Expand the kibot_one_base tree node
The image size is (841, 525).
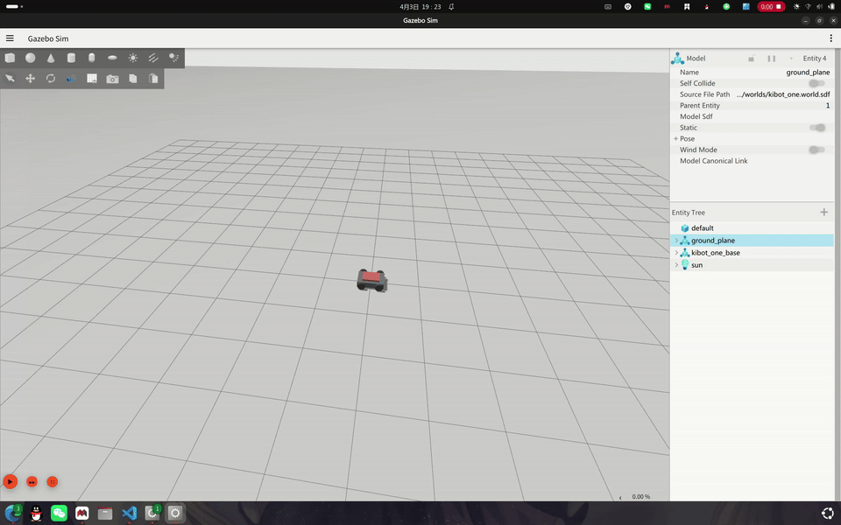[x=675, y=253]
